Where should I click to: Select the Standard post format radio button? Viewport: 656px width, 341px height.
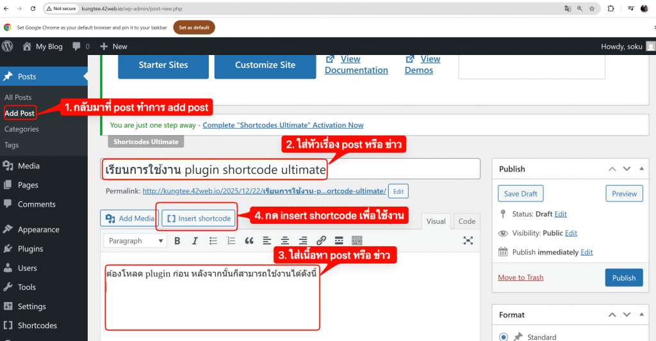tap(503, 337)
